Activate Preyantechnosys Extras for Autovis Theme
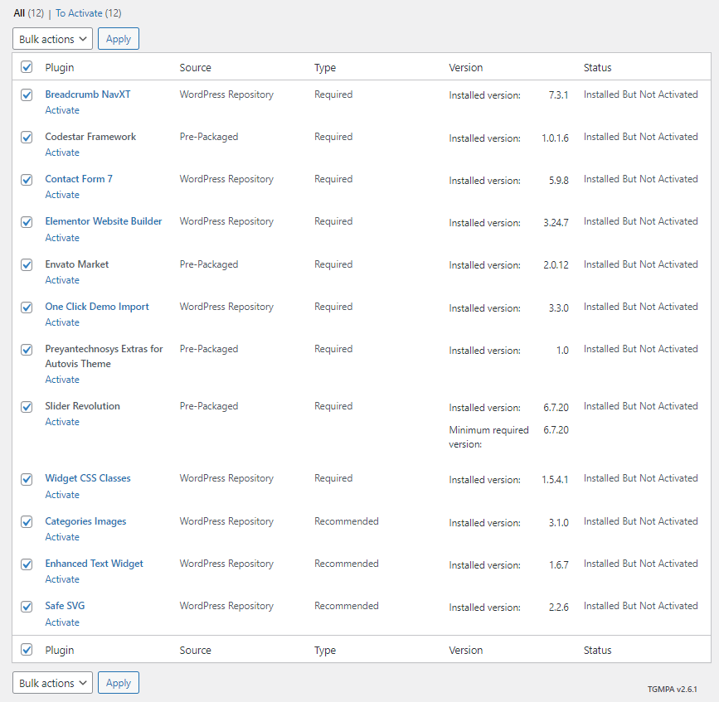Viewport: 719px width, 702px height. pyautogui.click(x=62, y=380)
